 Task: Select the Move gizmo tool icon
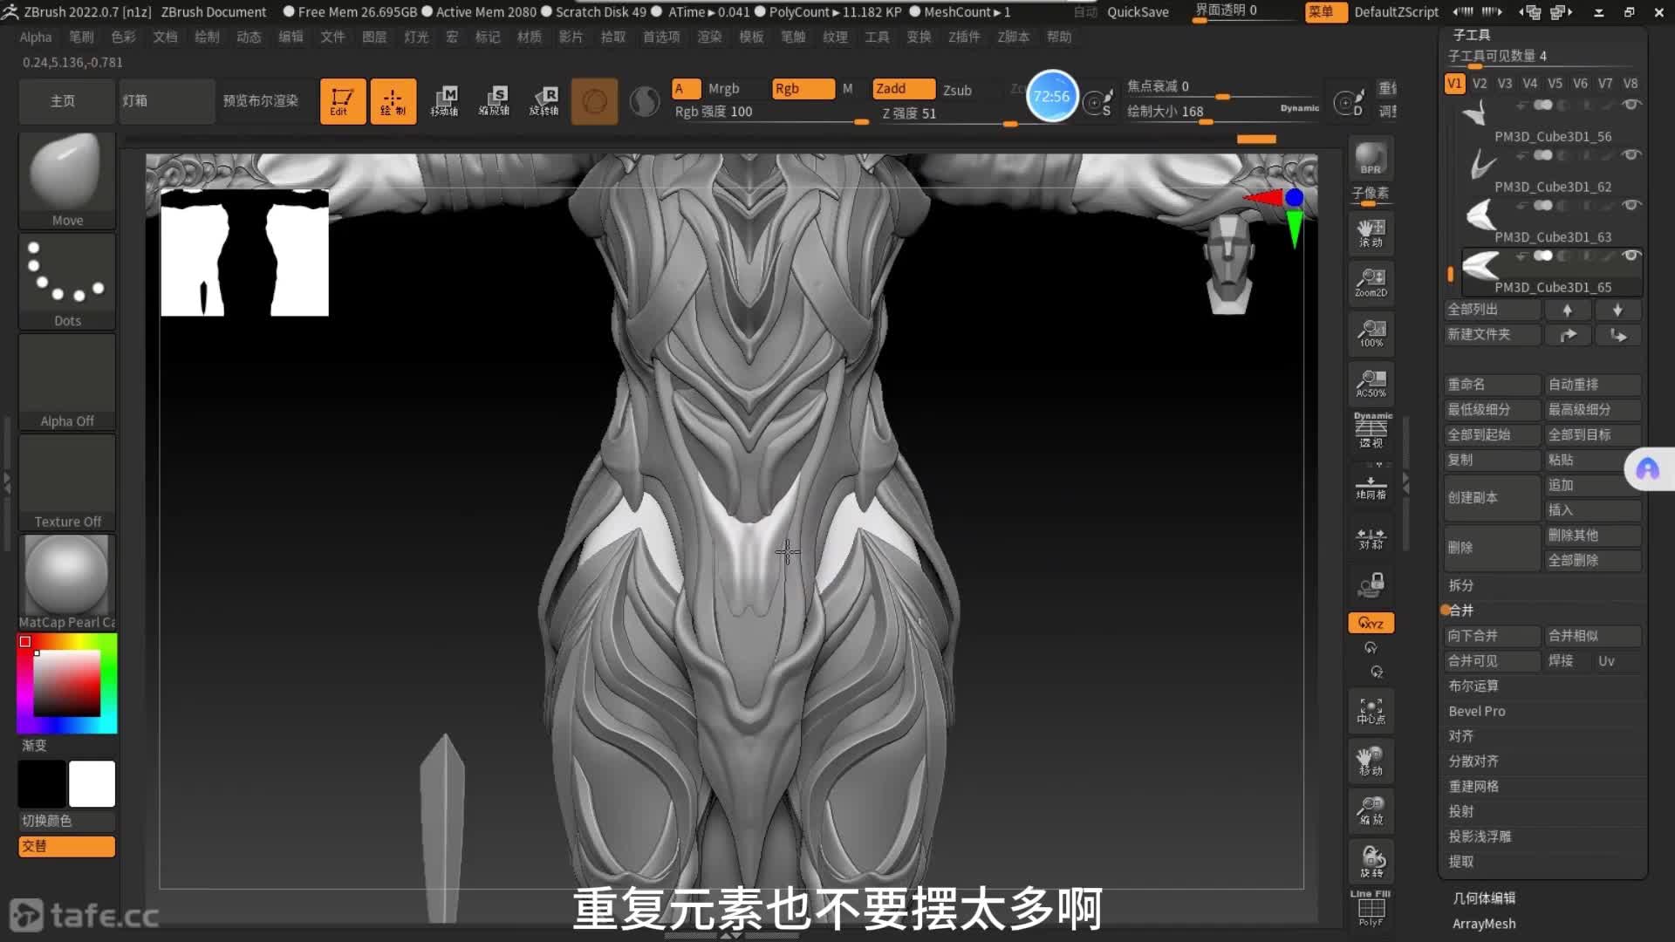point(444,101)
